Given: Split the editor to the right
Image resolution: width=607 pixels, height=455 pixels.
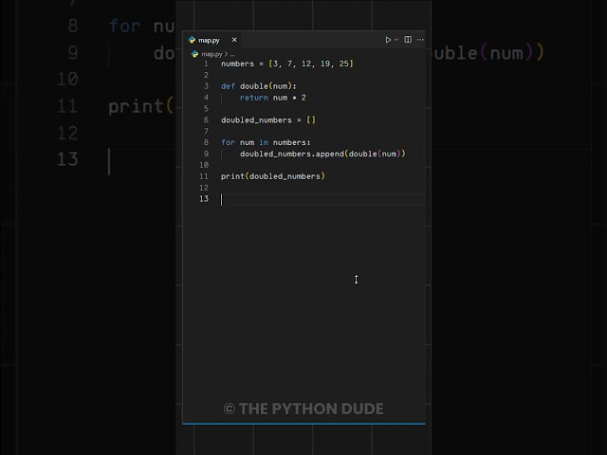Looking at the screenshot, I should pos(408,40).
